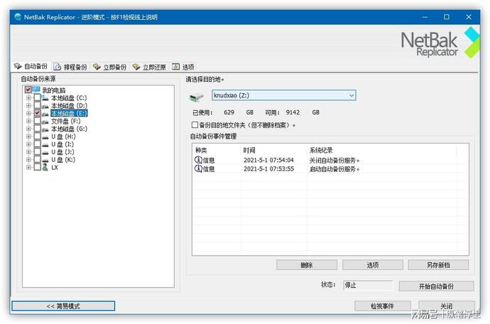Check the U 盘 (K:) checkbox
This screenshot has width=490, height=324.
pos(37,160)
